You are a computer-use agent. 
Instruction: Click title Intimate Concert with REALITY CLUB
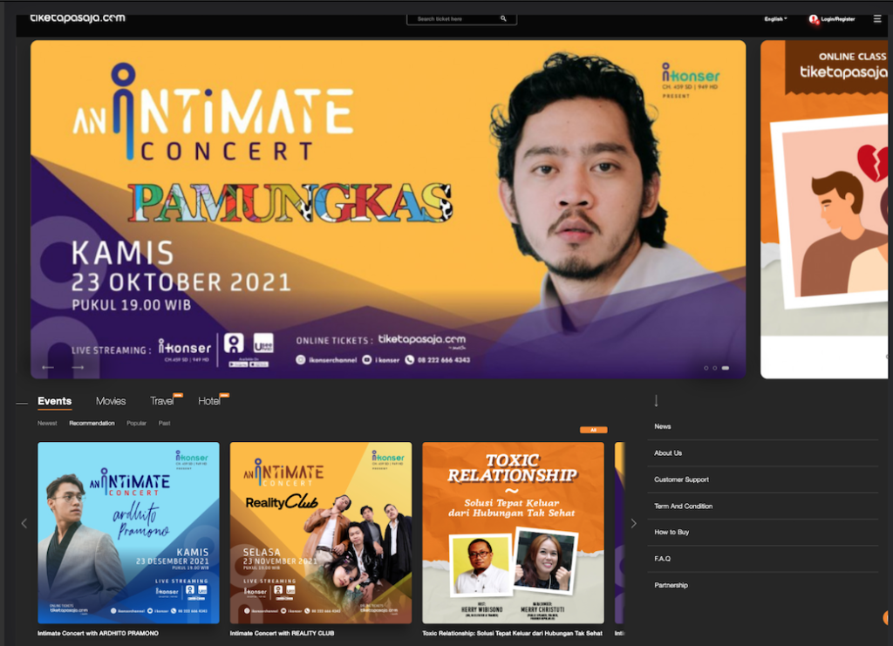[x=282, y=633]
